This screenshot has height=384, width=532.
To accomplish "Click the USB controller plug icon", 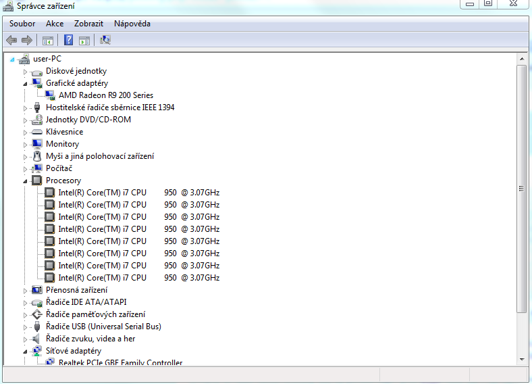I will pos(37,327).
